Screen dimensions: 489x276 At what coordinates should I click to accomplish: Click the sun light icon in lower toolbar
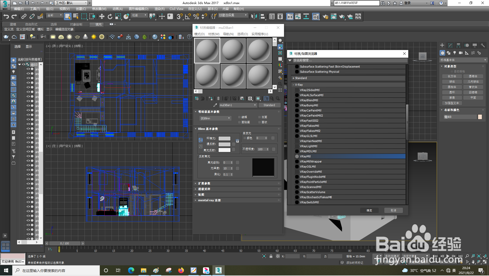pos(94,37)
